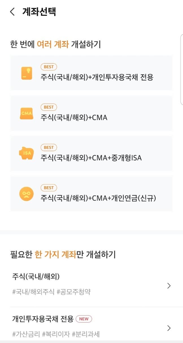Tap the BEST badge next to CMA option
Image resolution: width=183 pixels, height=343 pixels.
click(49, 107)
